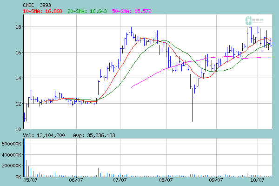
Task: Click the Avg: 35,336,133 volume readout
Action: pos(94,135)
